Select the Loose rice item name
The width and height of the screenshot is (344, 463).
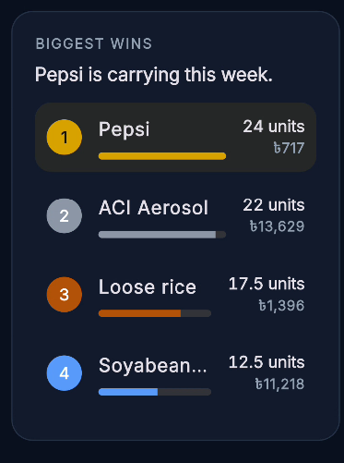pyautogui.click(x=148, y=286)
